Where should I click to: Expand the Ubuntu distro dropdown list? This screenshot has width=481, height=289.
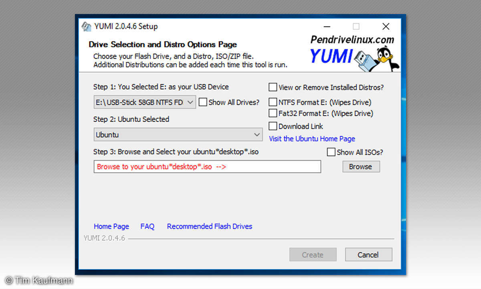point(178,134)
